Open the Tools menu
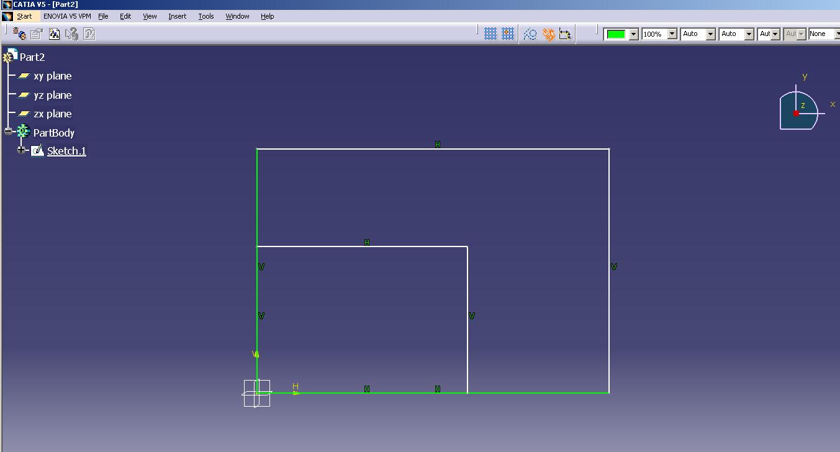 pos(206,16)
